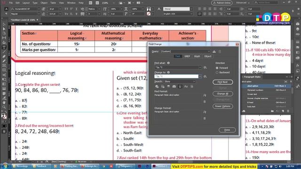301x169 pixels.
Task: Click the Clear overrides icon in Paragraph Styles
Action: 277,111
